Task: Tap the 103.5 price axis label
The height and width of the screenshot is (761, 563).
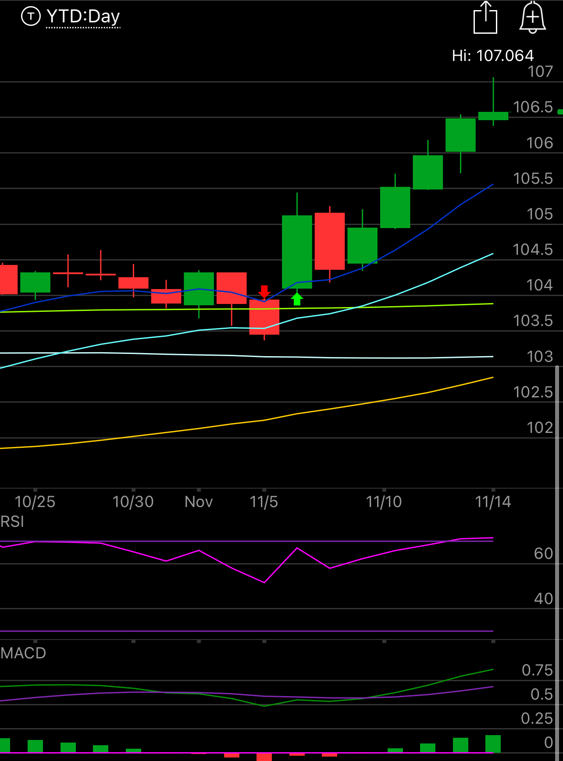Action: (533, 321)
